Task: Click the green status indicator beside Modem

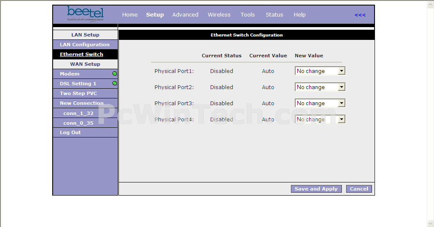Action: pyautogui.click(x=115, y=73)
